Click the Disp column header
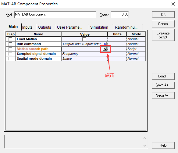 [x=11, y=34]
